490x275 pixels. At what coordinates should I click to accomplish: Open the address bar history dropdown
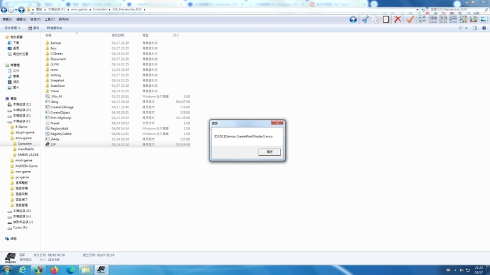[417, 10]
